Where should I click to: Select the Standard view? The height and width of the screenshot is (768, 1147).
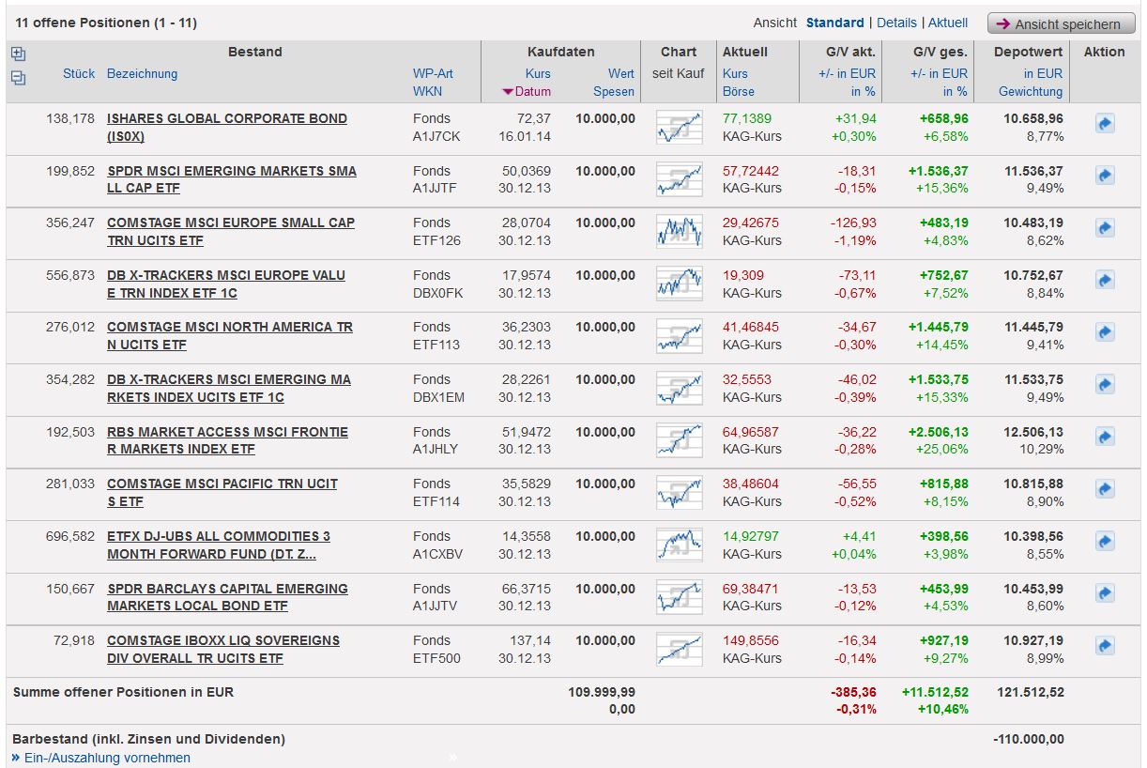pos(834,23)
